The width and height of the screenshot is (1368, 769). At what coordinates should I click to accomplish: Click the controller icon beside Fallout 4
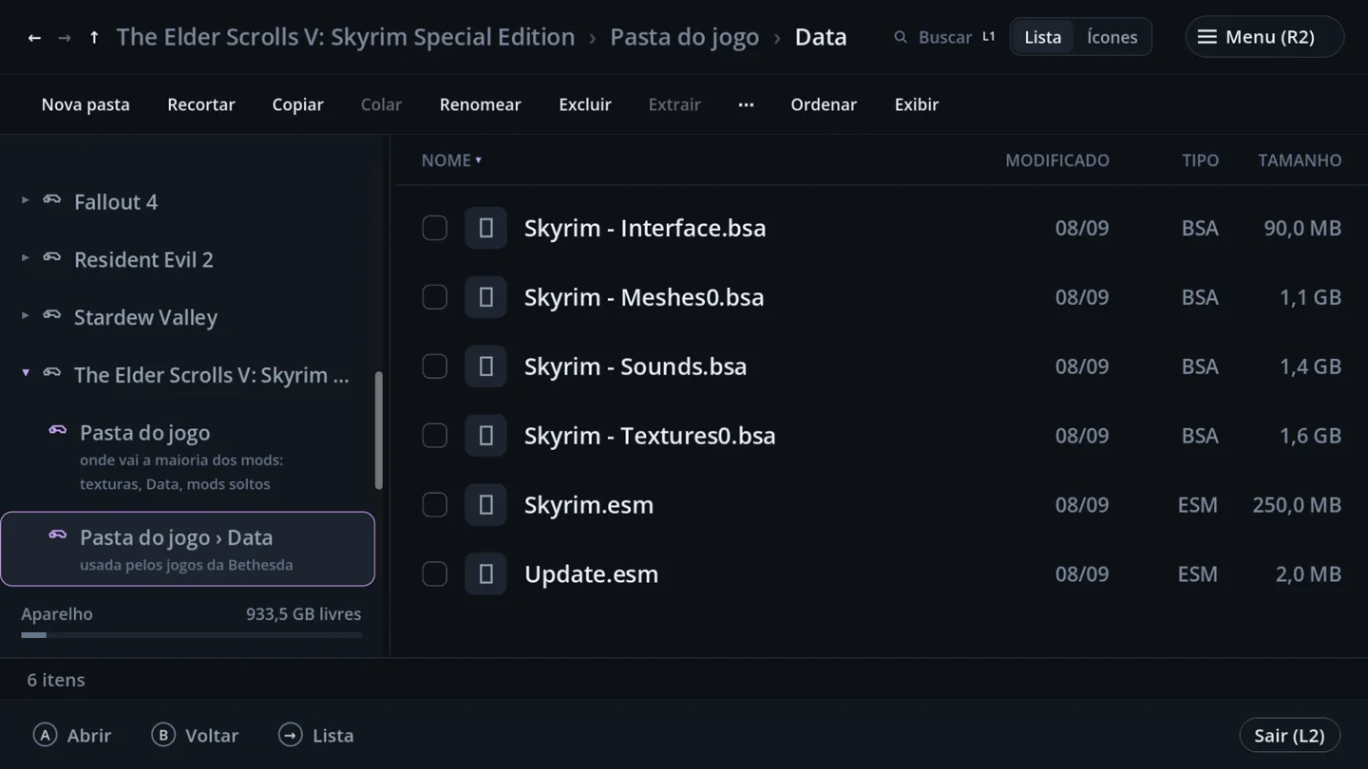pos(52,200)
